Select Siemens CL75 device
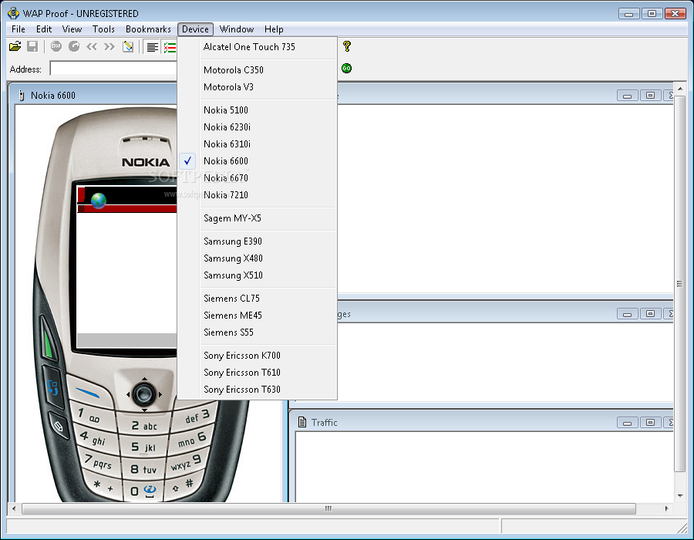Screen dimensions: 694x540 click(x=257, y=299)
